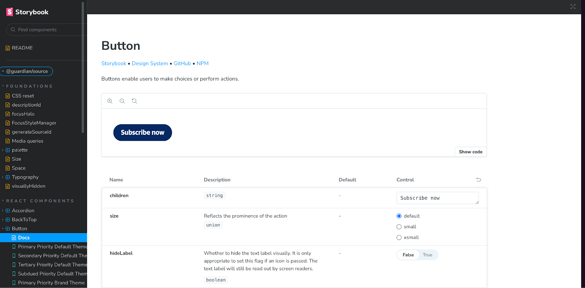The width and height of the screenshot is (585, 288).
Task: Click the Subscribe now preview button
Action: pos(143,133)
